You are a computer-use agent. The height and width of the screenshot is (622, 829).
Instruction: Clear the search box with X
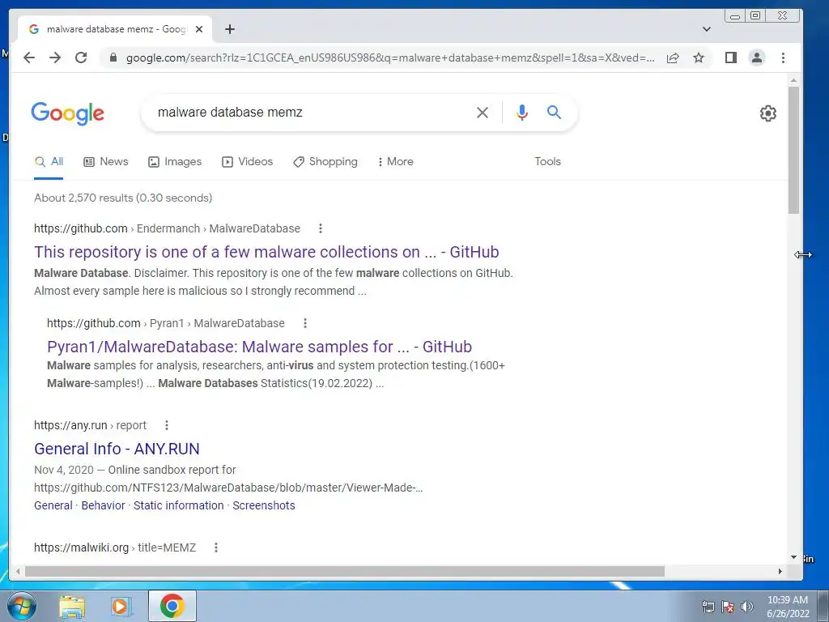pyautogui.click(x=483, y=112)
